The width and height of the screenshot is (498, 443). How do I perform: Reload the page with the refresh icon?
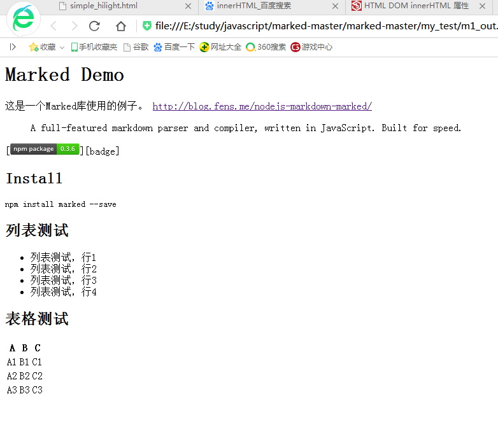coord(95,26)
